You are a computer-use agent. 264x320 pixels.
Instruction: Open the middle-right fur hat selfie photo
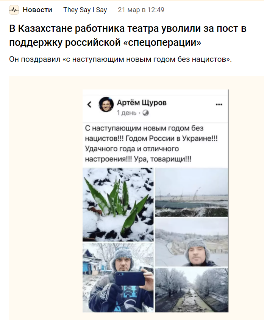(191, 242)
